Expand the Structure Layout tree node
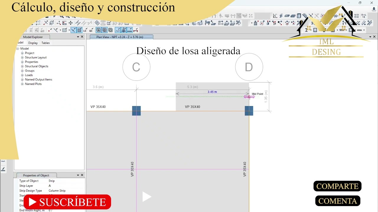The height and width of the screenshot is (212, 378). (22, 57)
